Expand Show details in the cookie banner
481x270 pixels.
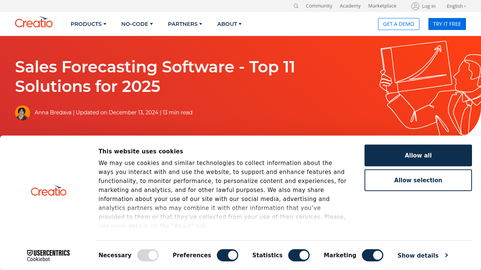click(x=423, y=255)
